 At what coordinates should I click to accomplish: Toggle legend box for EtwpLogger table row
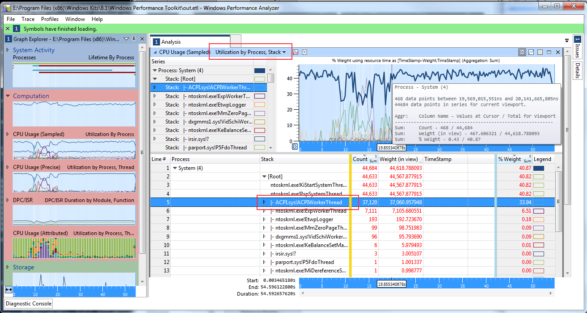click(539, 219)
